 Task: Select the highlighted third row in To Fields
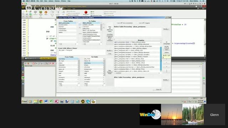coord(93,63)
